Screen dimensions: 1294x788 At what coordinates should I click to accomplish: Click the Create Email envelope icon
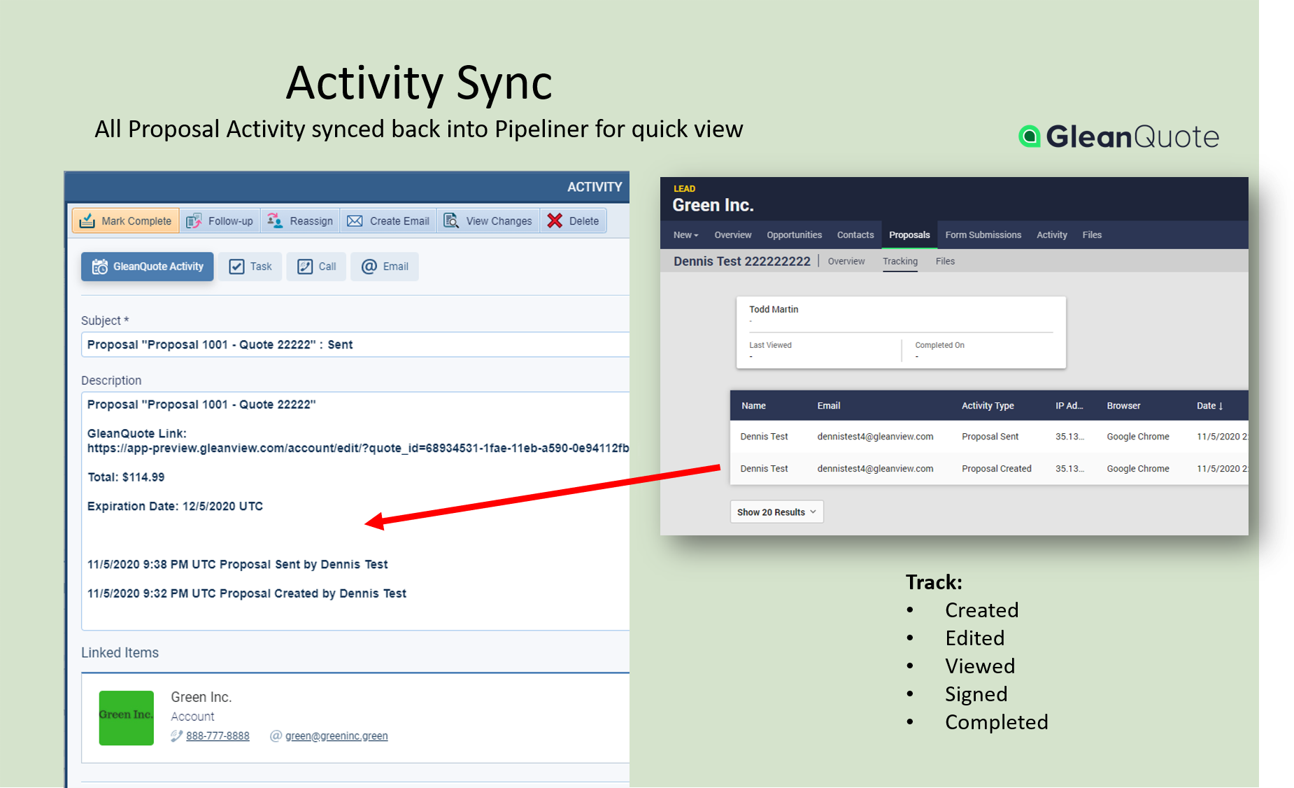[355, 221]
